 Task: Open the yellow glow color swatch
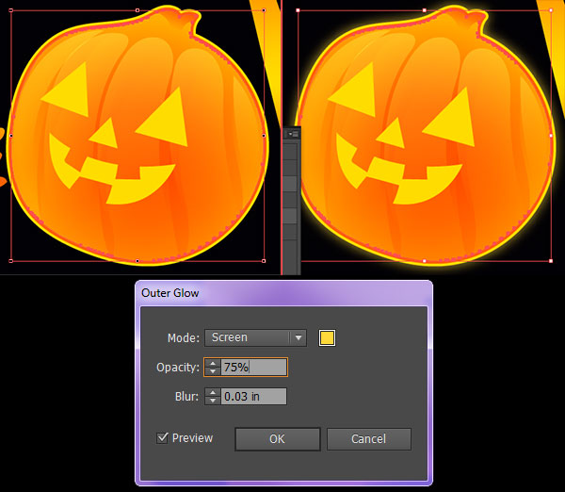(x=327, y=337)
